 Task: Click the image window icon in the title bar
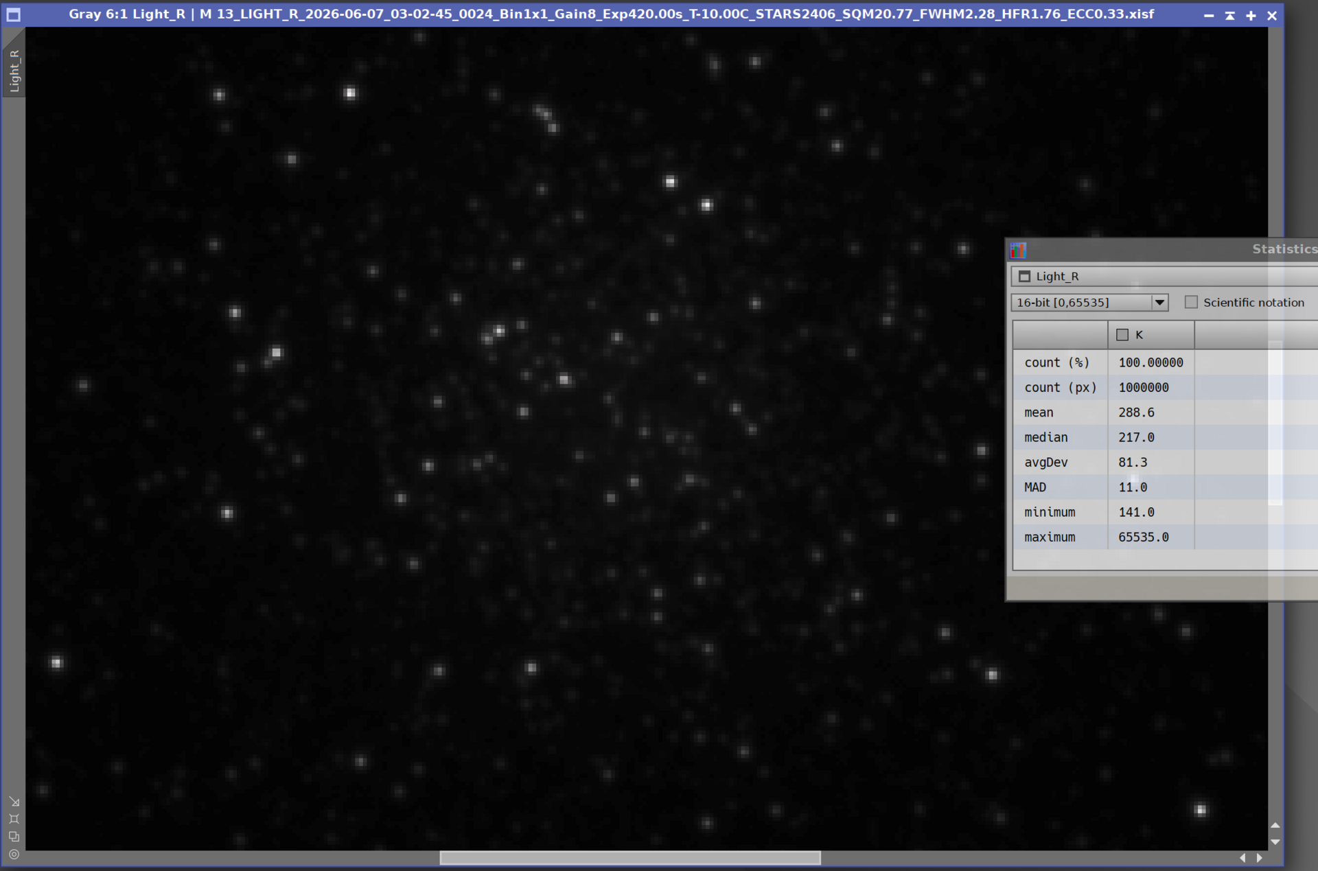pyautogui.click(x=13, y=14)
